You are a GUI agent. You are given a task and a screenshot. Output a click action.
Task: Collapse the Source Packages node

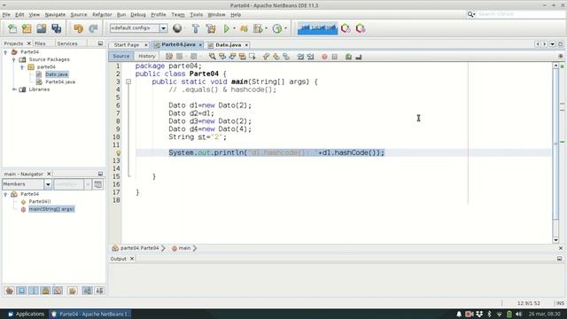(x=14, y=59)
